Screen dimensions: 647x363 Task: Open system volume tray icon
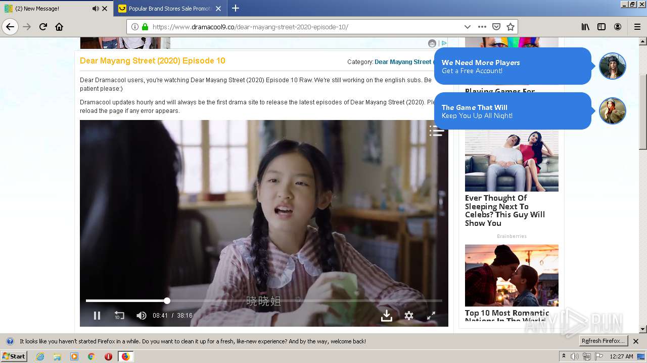click(575, 356)
